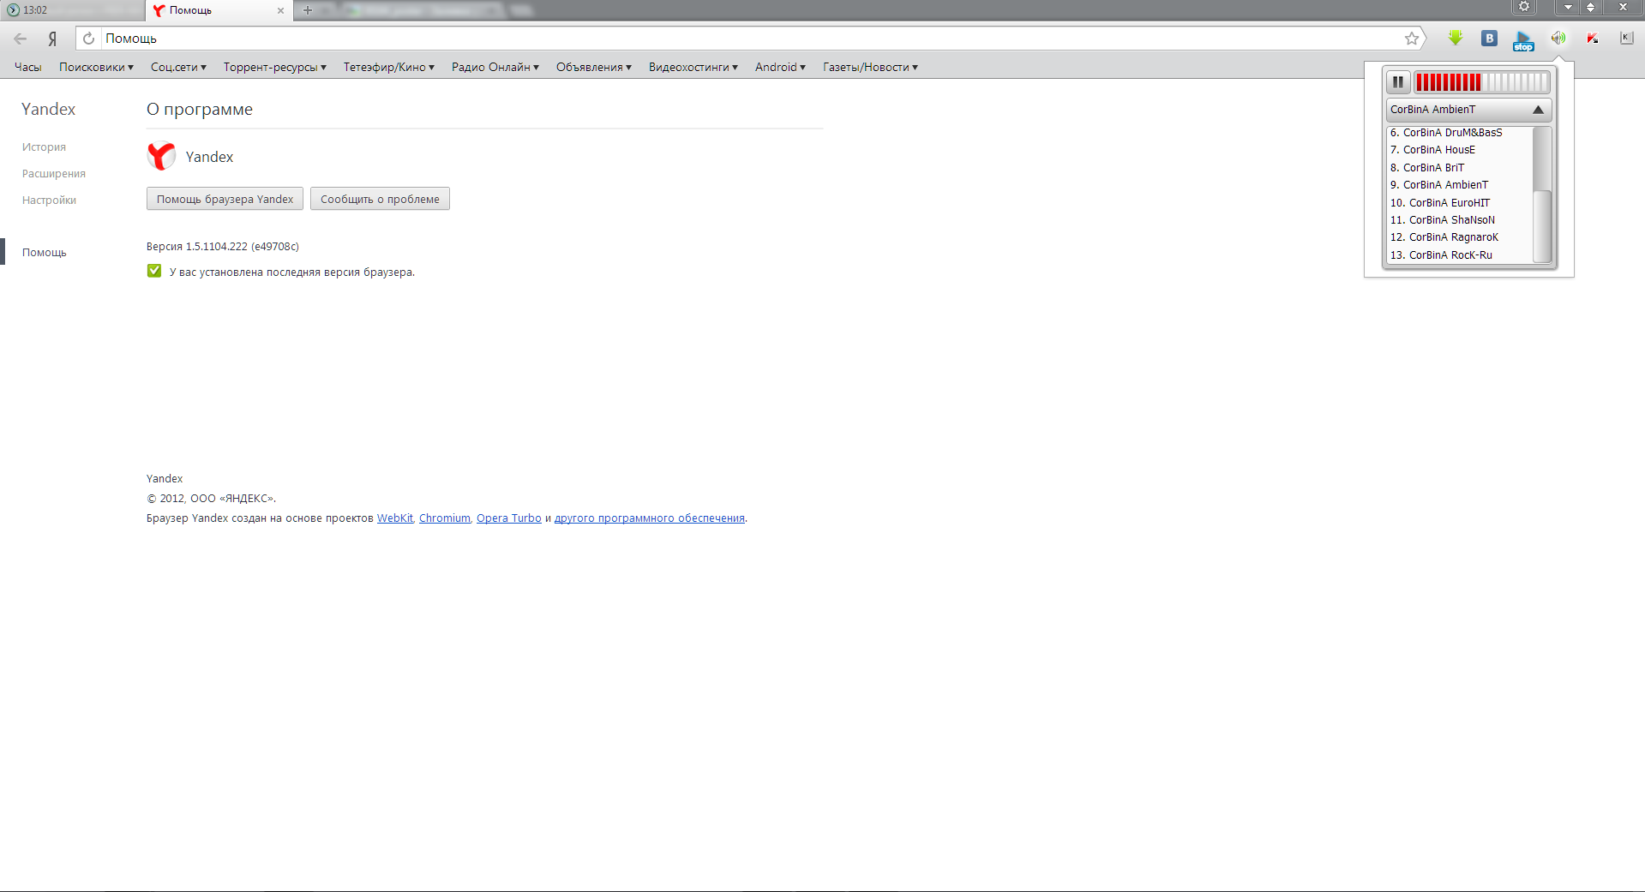Select station 13. CorBinA RocK-Ru

[x=1460, y=255]
